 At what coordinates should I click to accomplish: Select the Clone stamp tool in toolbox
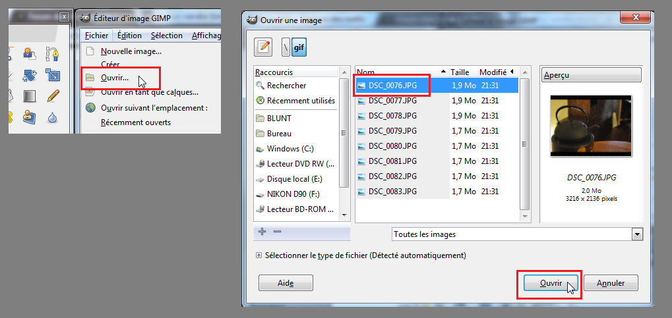click(x=30, y=117)
